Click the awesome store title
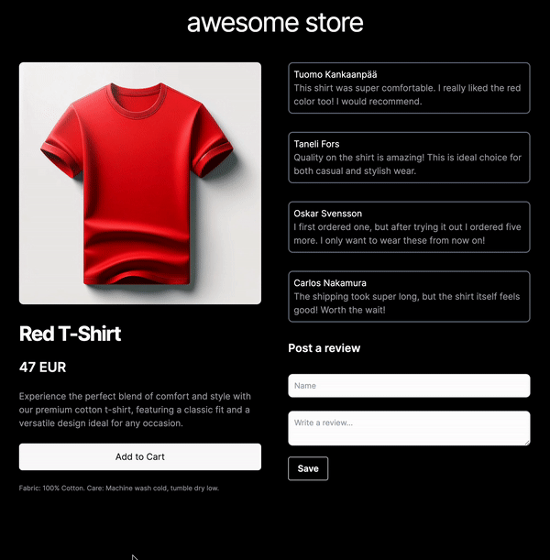The height and width of the screenshot is (560, 550). tap(275, 23)
